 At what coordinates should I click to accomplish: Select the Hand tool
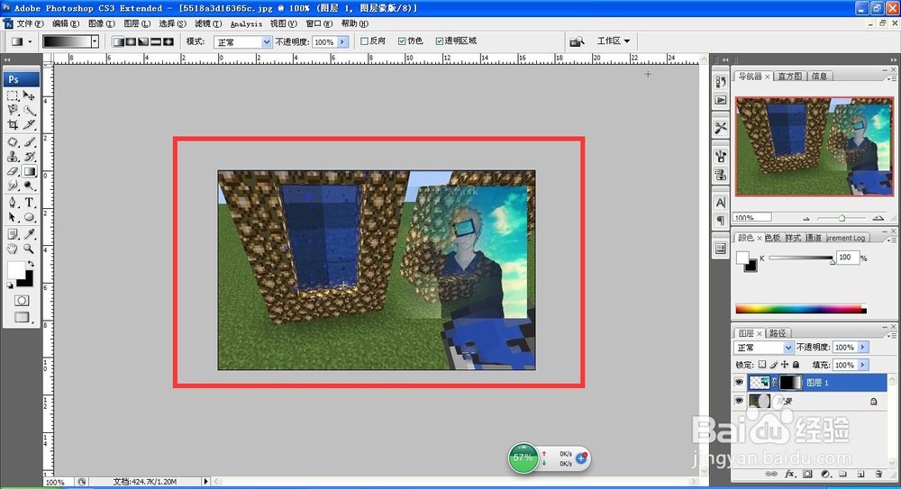[x=13, y=249]
